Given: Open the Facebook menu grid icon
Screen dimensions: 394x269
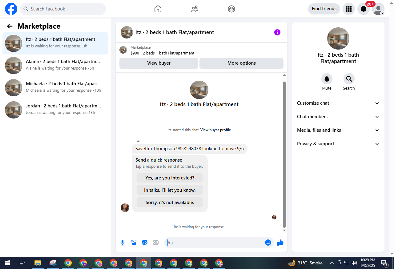Looking at the screenshot, I should pos(349,9).
